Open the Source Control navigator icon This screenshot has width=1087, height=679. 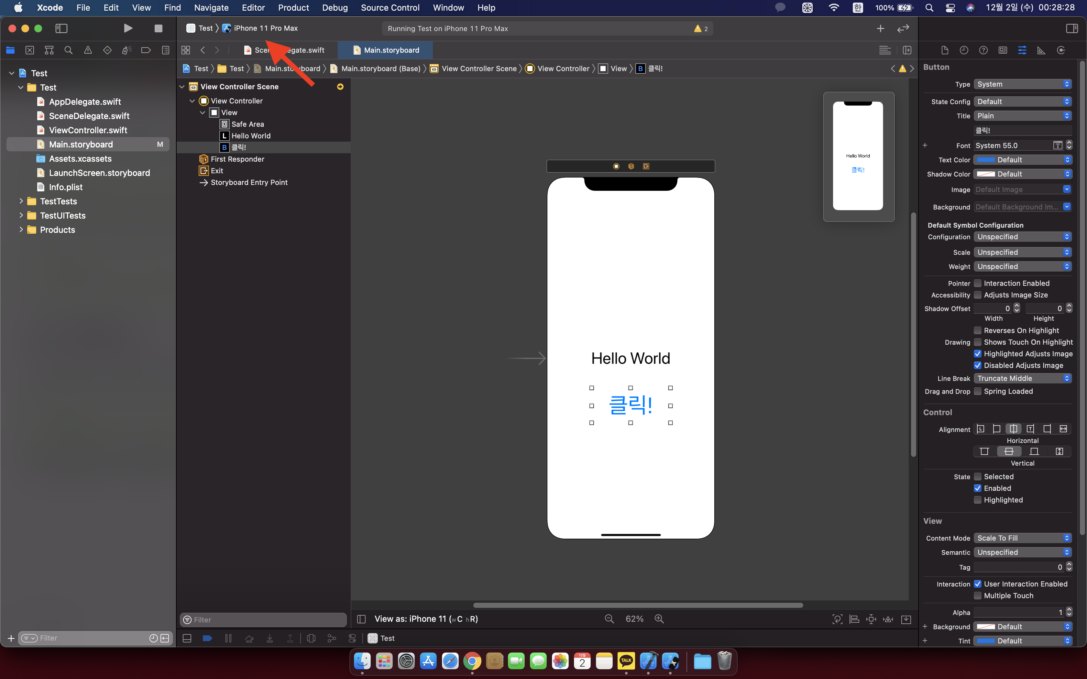point(30,50)
